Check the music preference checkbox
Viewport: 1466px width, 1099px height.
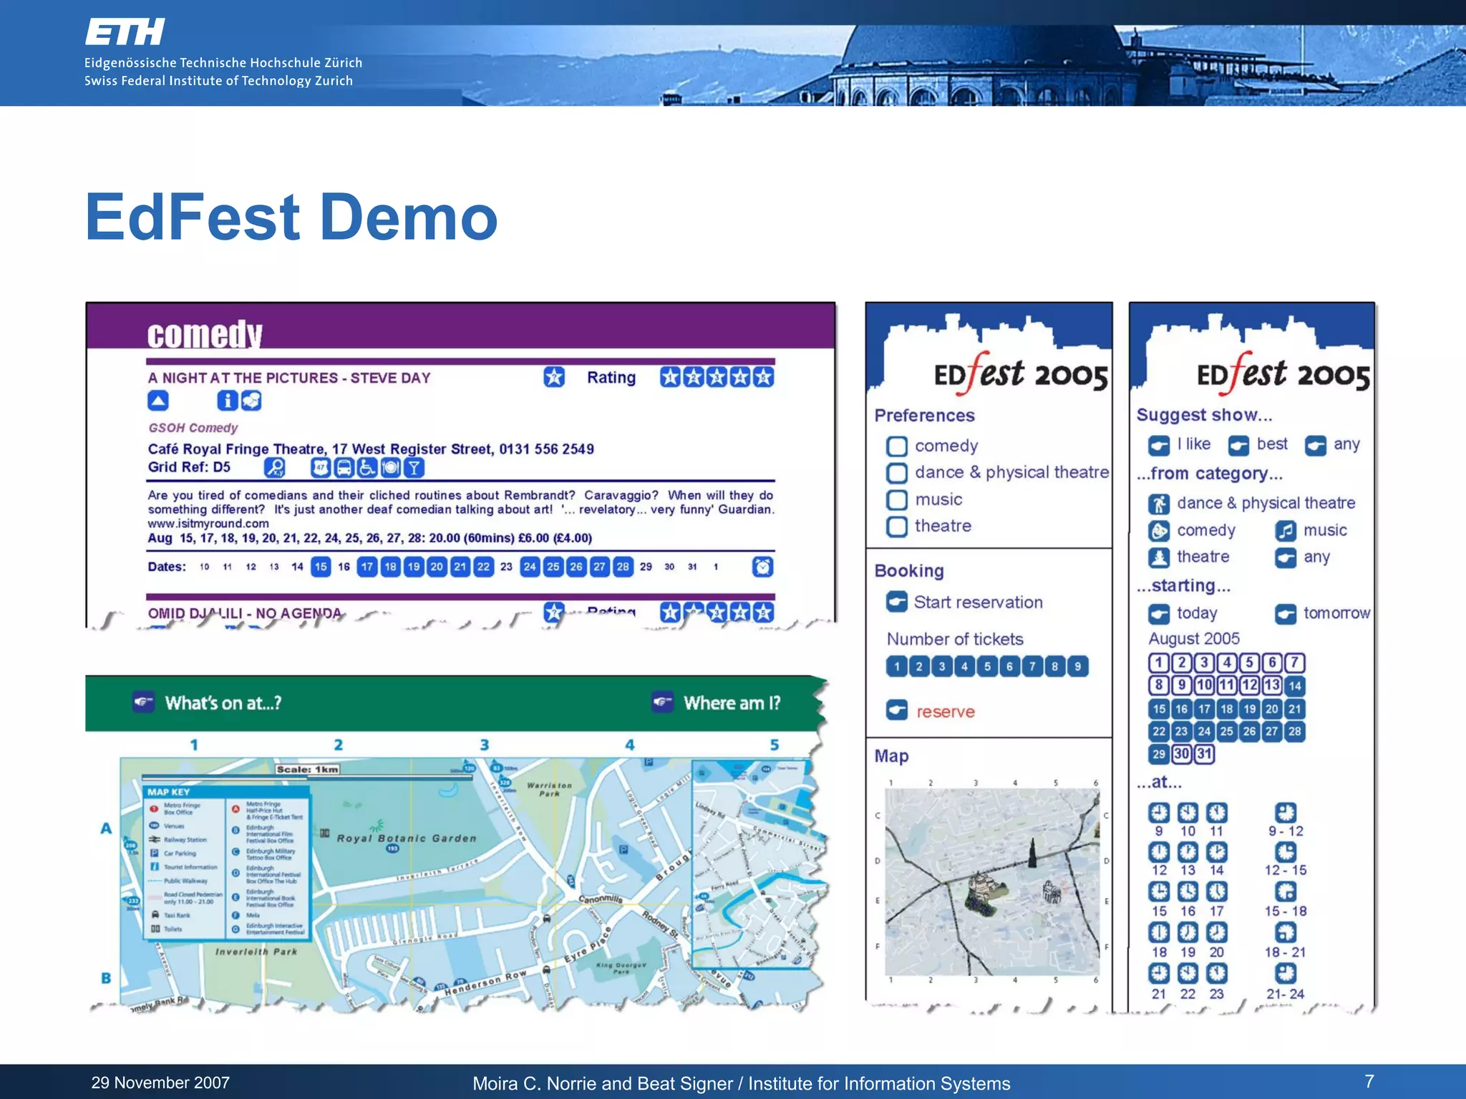pos(896,499)
